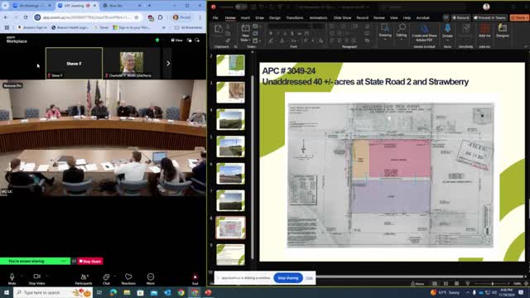530x298 pixels.
Task: Switch to the My Meetings Chrome tab
Action: click(x=31, y=6)
